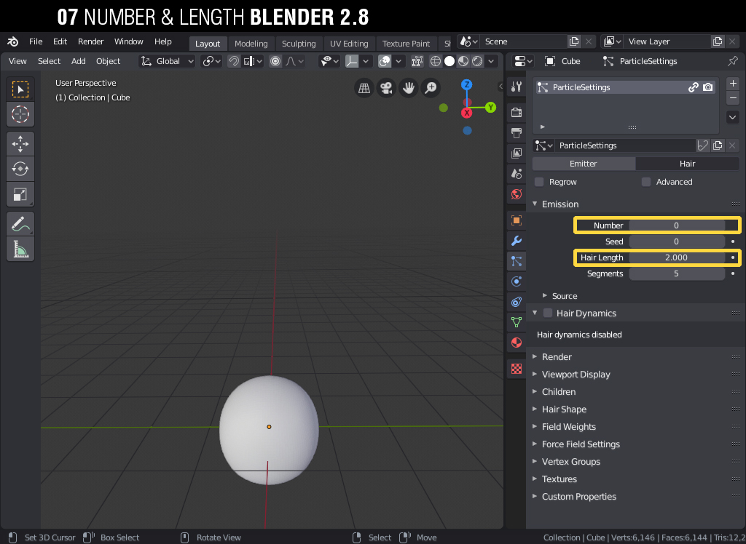The width and height of the screenshot is (746, 544).
Task: Click the camera view icon in viewport
Action: coord(386,88)
